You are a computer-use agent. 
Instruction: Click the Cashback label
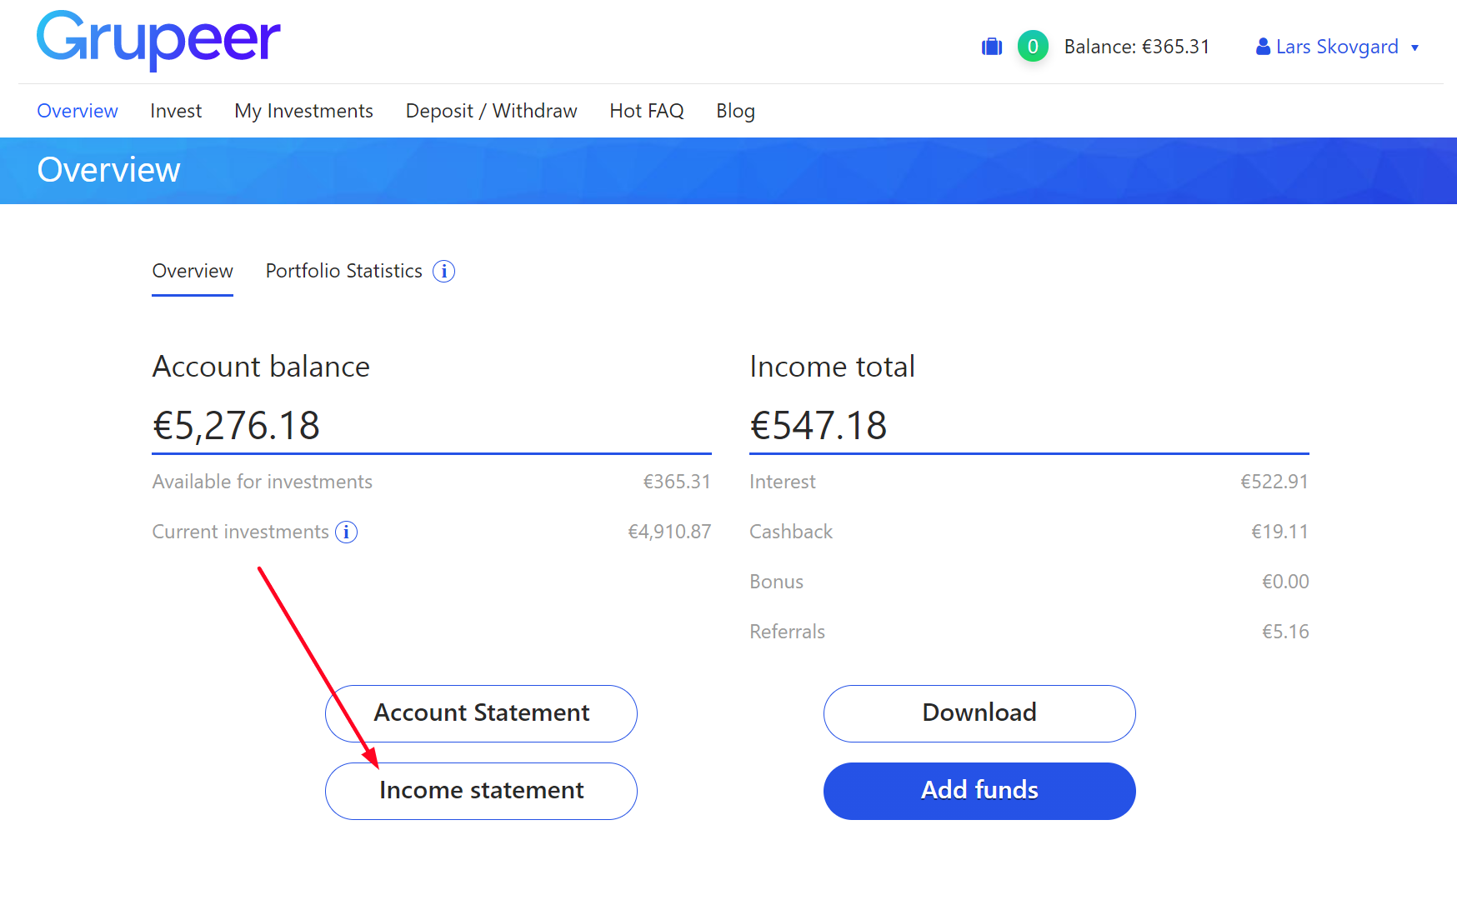791,532
